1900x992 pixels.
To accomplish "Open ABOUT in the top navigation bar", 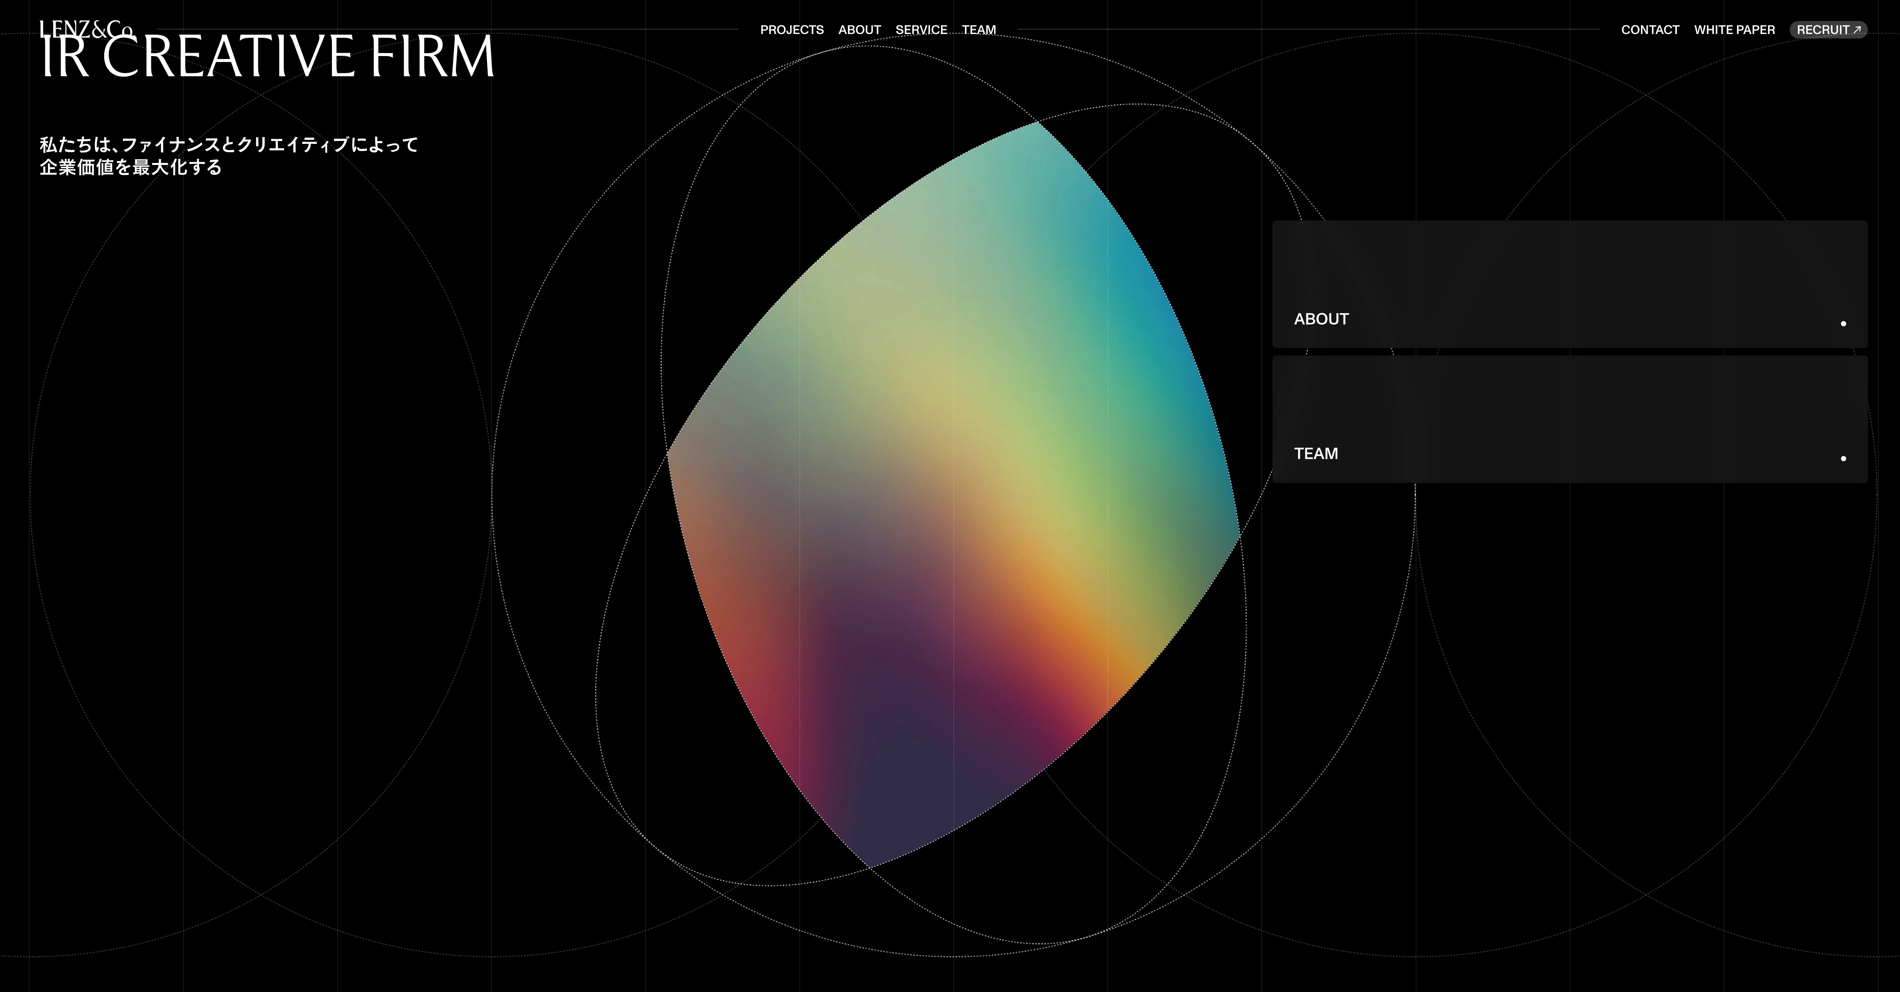I will click(x=859, y=30).
